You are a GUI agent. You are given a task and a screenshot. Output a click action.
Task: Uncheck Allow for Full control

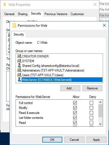click(x=75, y=103)
